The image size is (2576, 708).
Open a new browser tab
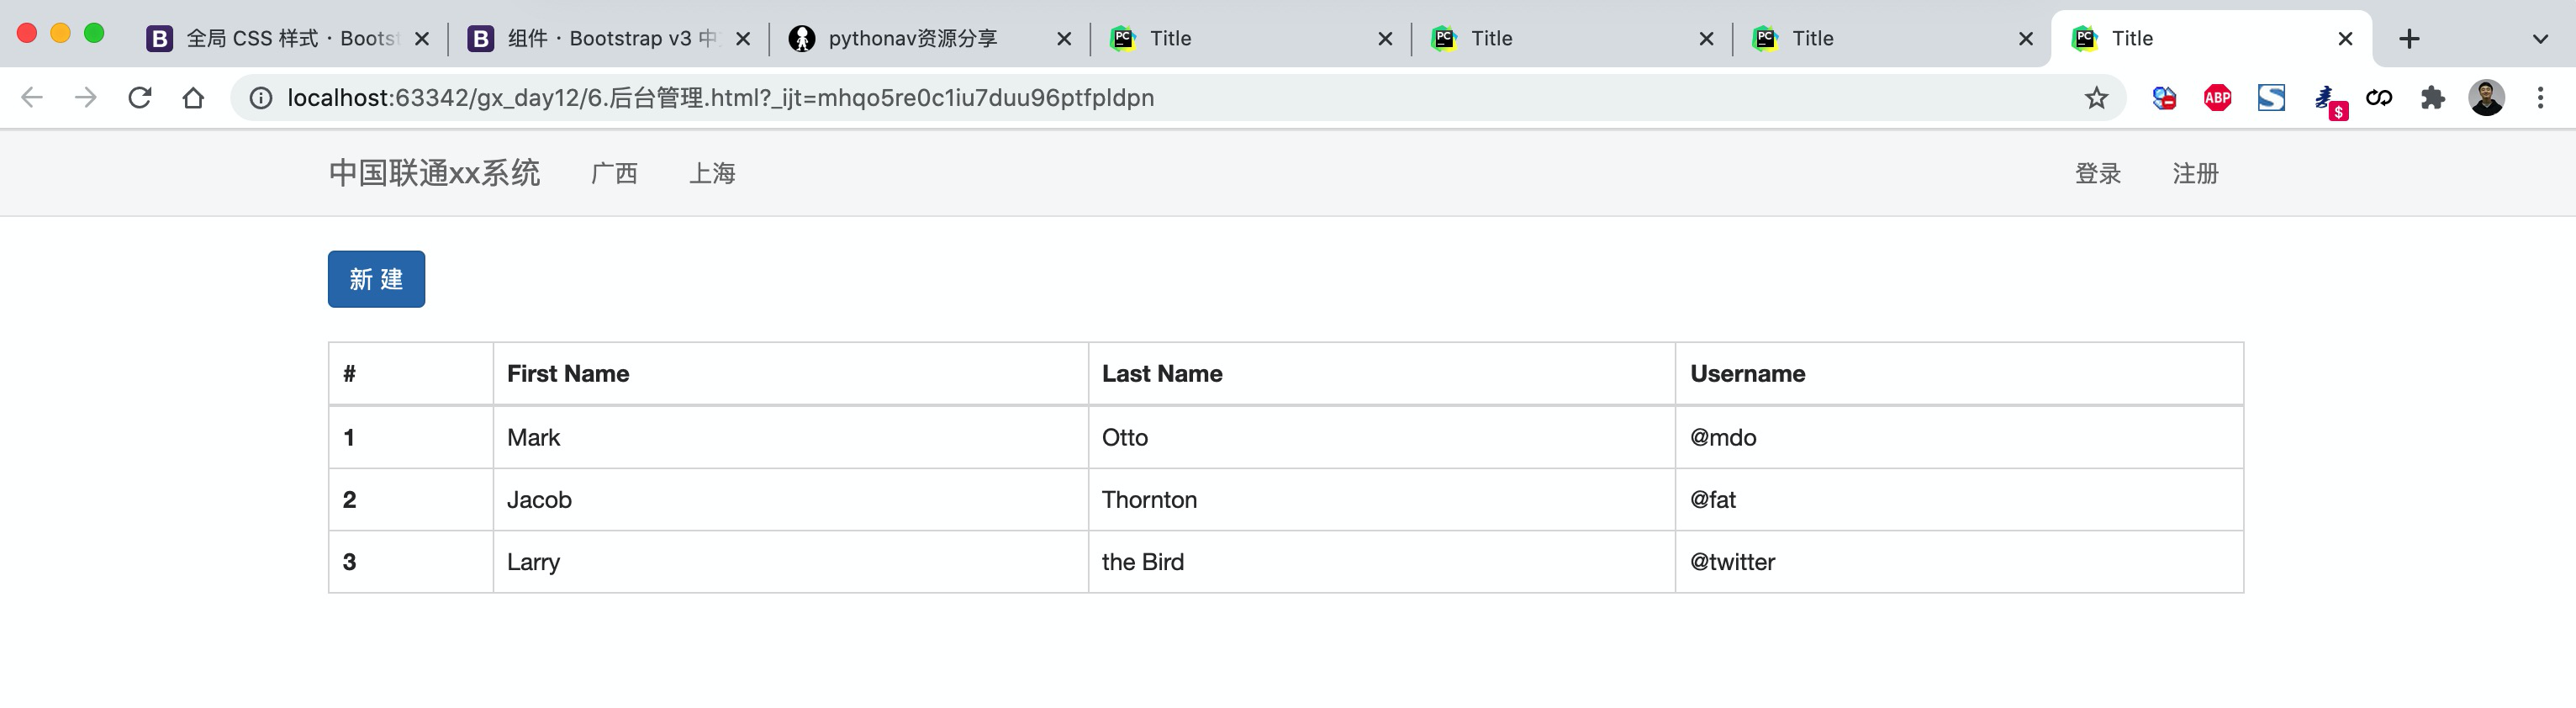tap(2409, 39)
